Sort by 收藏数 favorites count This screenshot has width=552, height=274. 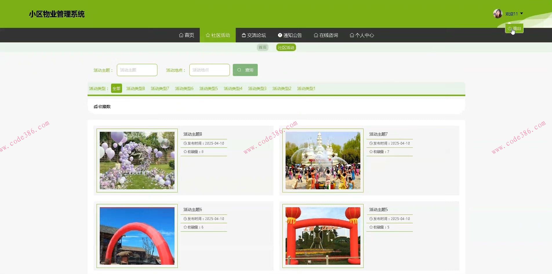(102, 107)
